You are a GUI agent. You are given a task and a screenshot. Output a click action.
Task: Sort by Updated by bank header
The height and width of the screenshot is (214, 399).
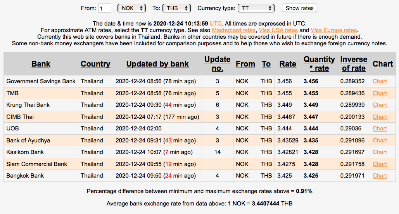pos(157,64)
